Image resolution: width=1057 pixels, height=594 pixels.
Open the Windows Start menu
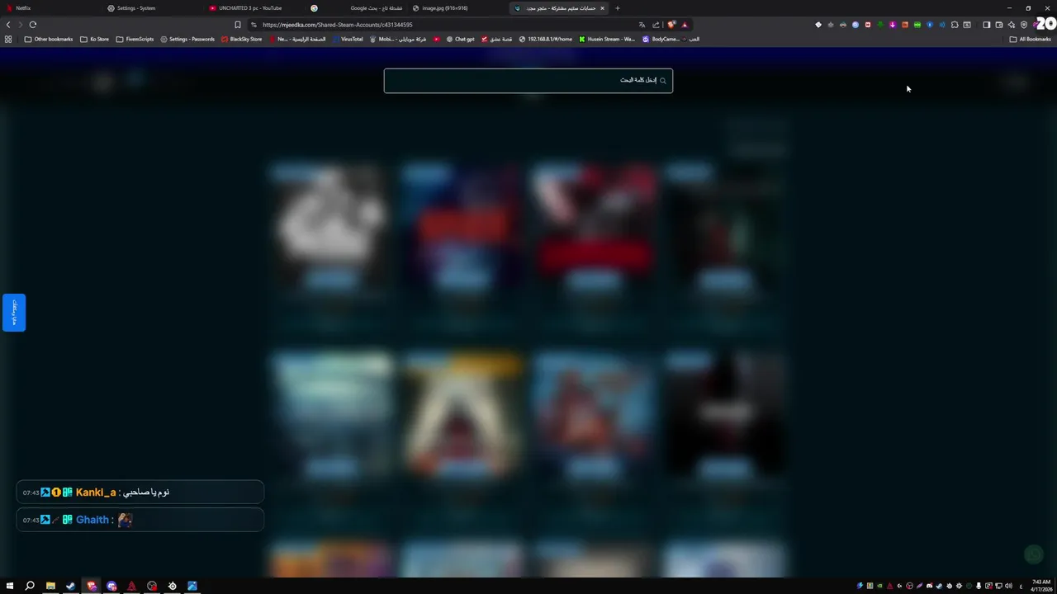tap(10, 586)
